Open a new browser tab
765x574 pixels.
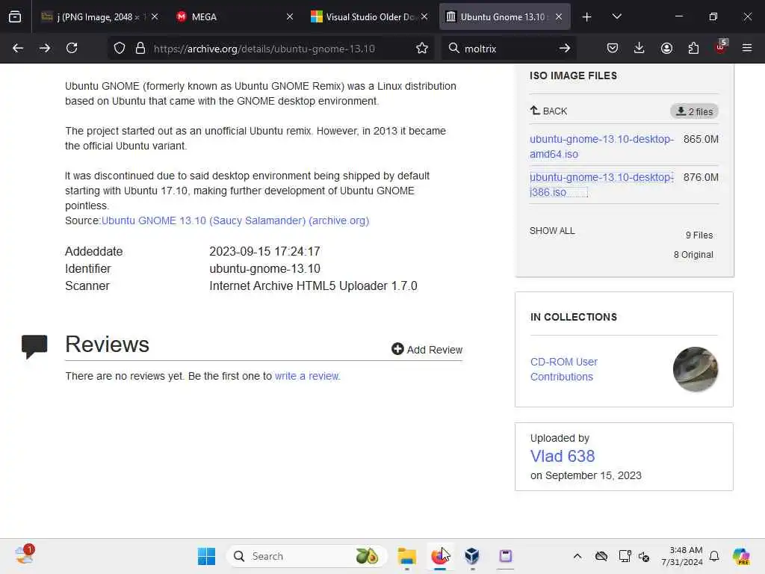pos(587,17)
